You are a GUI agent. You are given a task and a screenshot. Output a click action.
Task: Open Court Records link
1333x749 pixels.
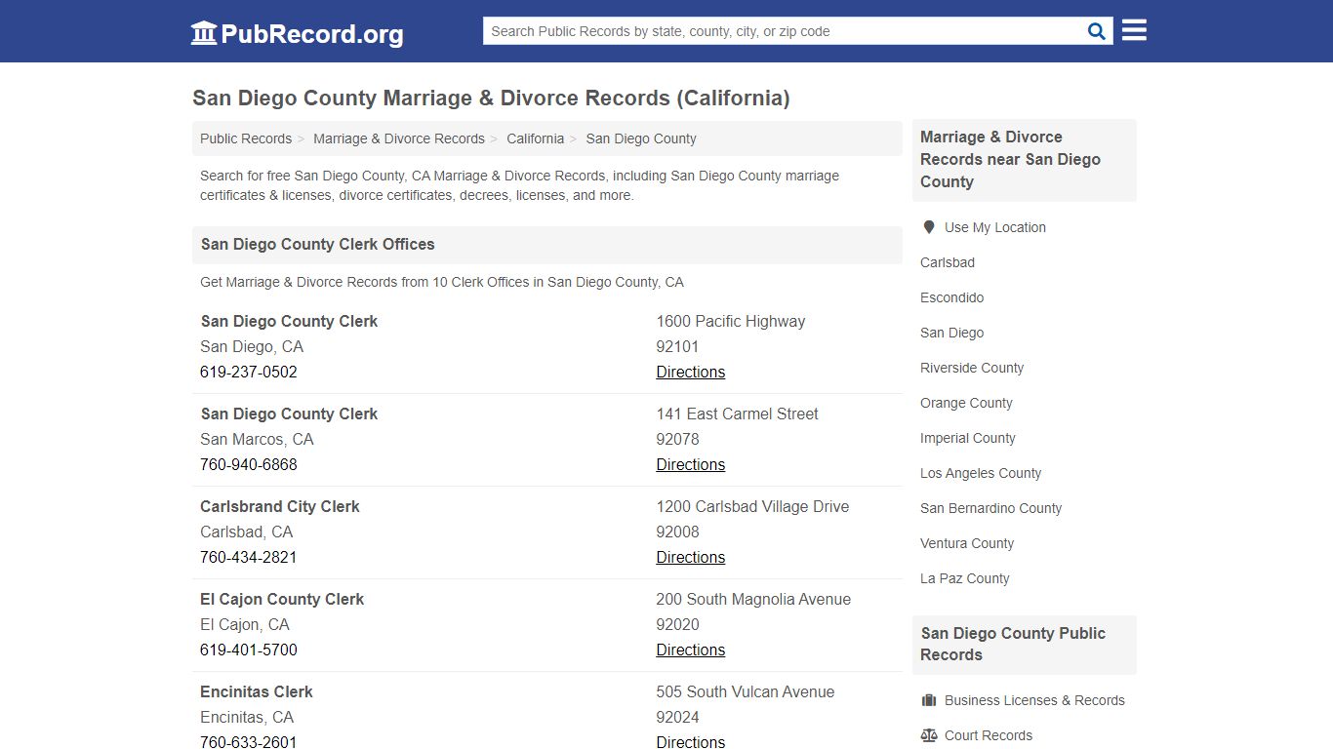[989, 735]
